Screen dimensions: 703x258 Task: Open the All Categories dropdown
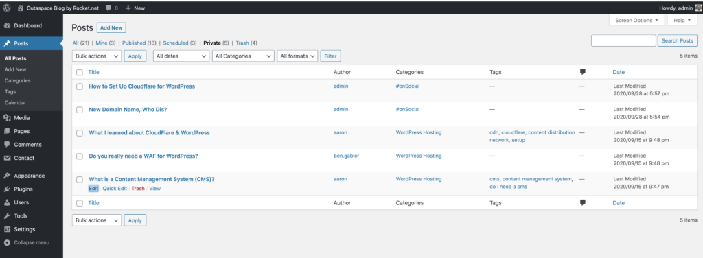click(x=243, y=56)
